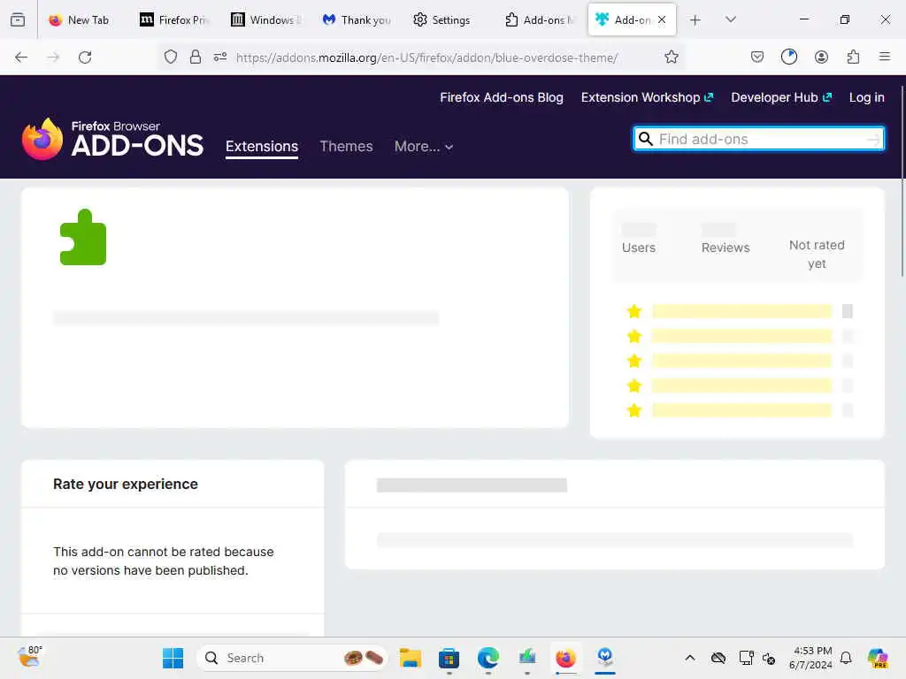Screen dimensions: 906x679
Task: Open Microsoft Store from the taskbar
Action: (449, 658)
